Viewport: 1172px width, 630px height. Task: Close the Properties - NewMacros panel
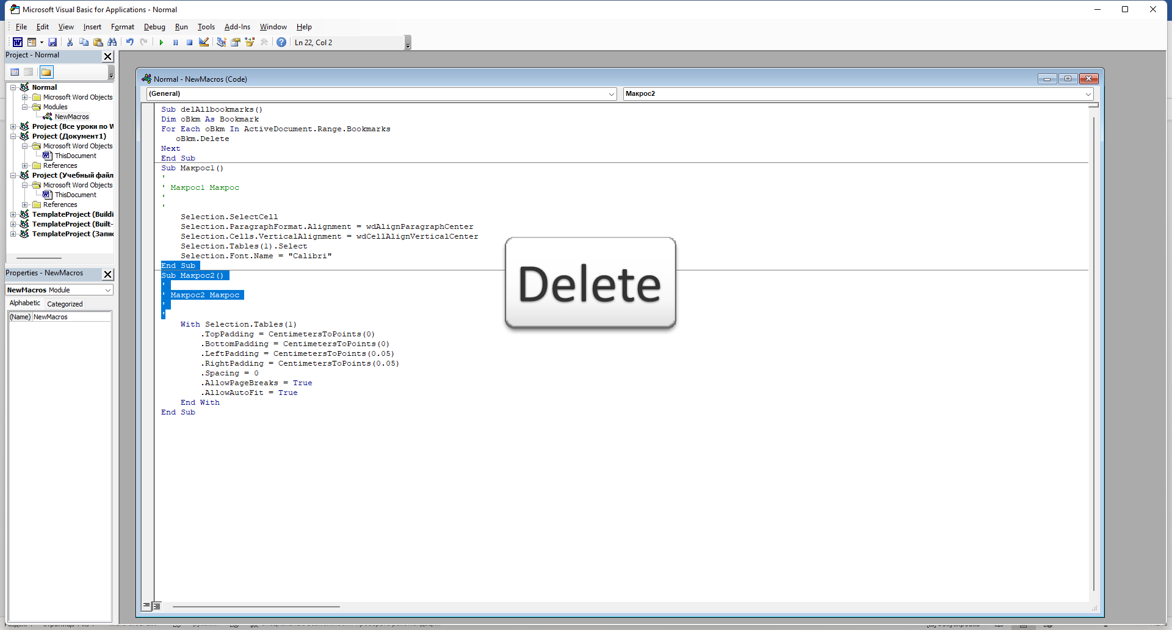click(107, 274)
